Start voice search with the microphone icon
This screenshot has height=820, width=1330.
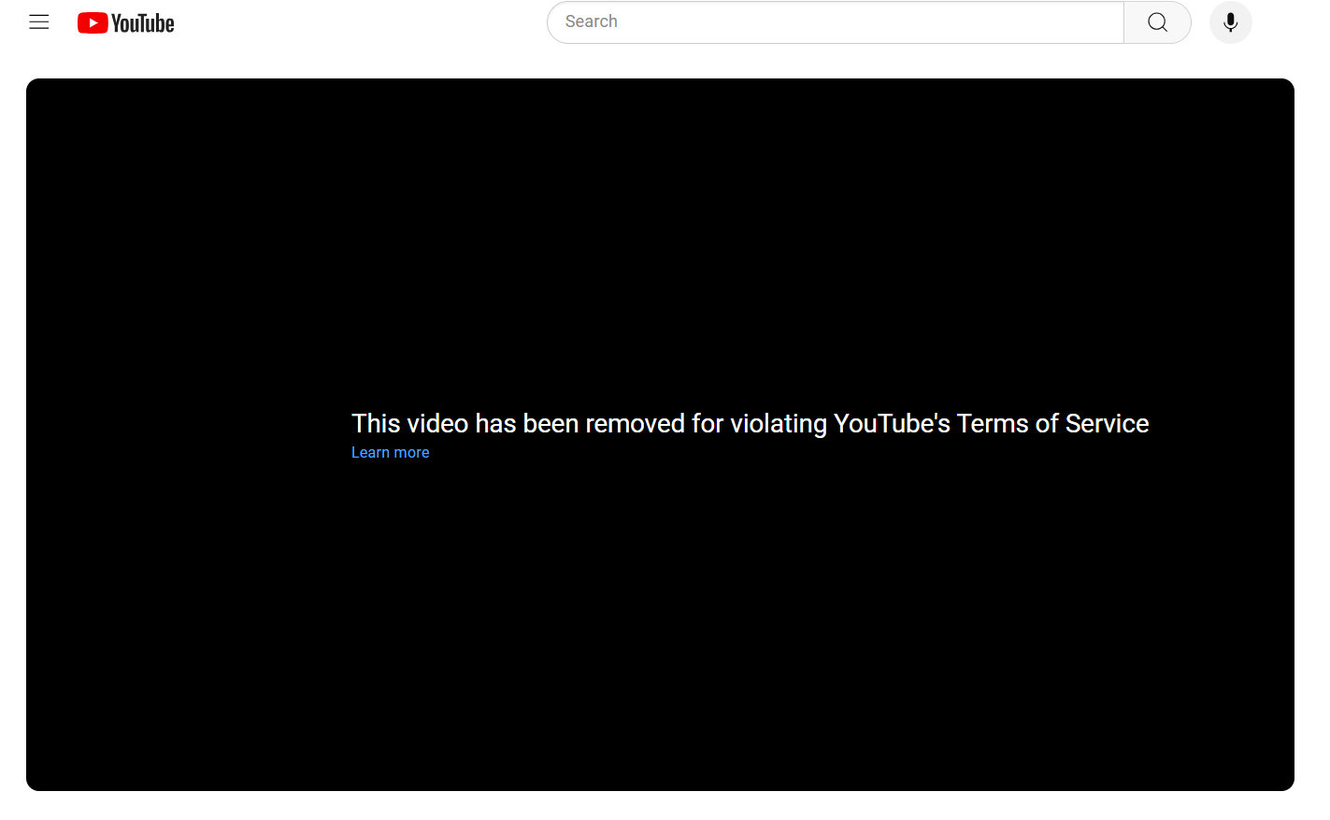1230,22
